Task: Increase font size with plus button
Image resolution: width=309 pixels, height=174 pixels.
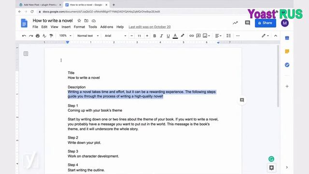Action: point(147,36)
